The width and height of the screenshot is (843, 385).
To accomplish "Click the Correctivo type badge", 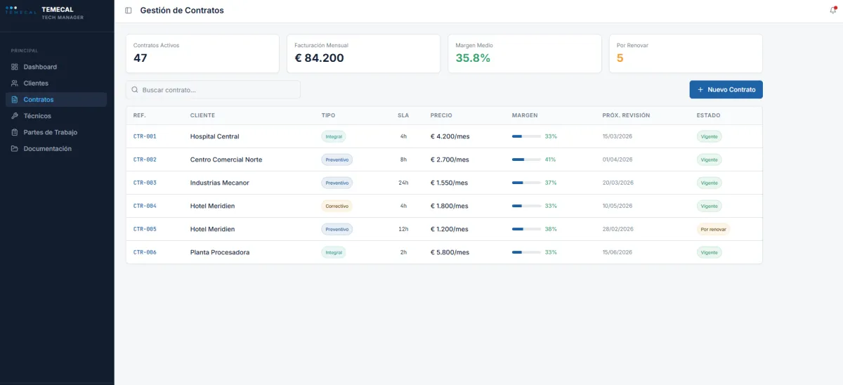I will click(336, 206).
